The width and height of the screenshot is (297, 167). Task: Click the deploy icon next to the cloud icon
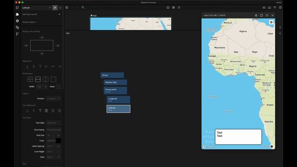275,7
